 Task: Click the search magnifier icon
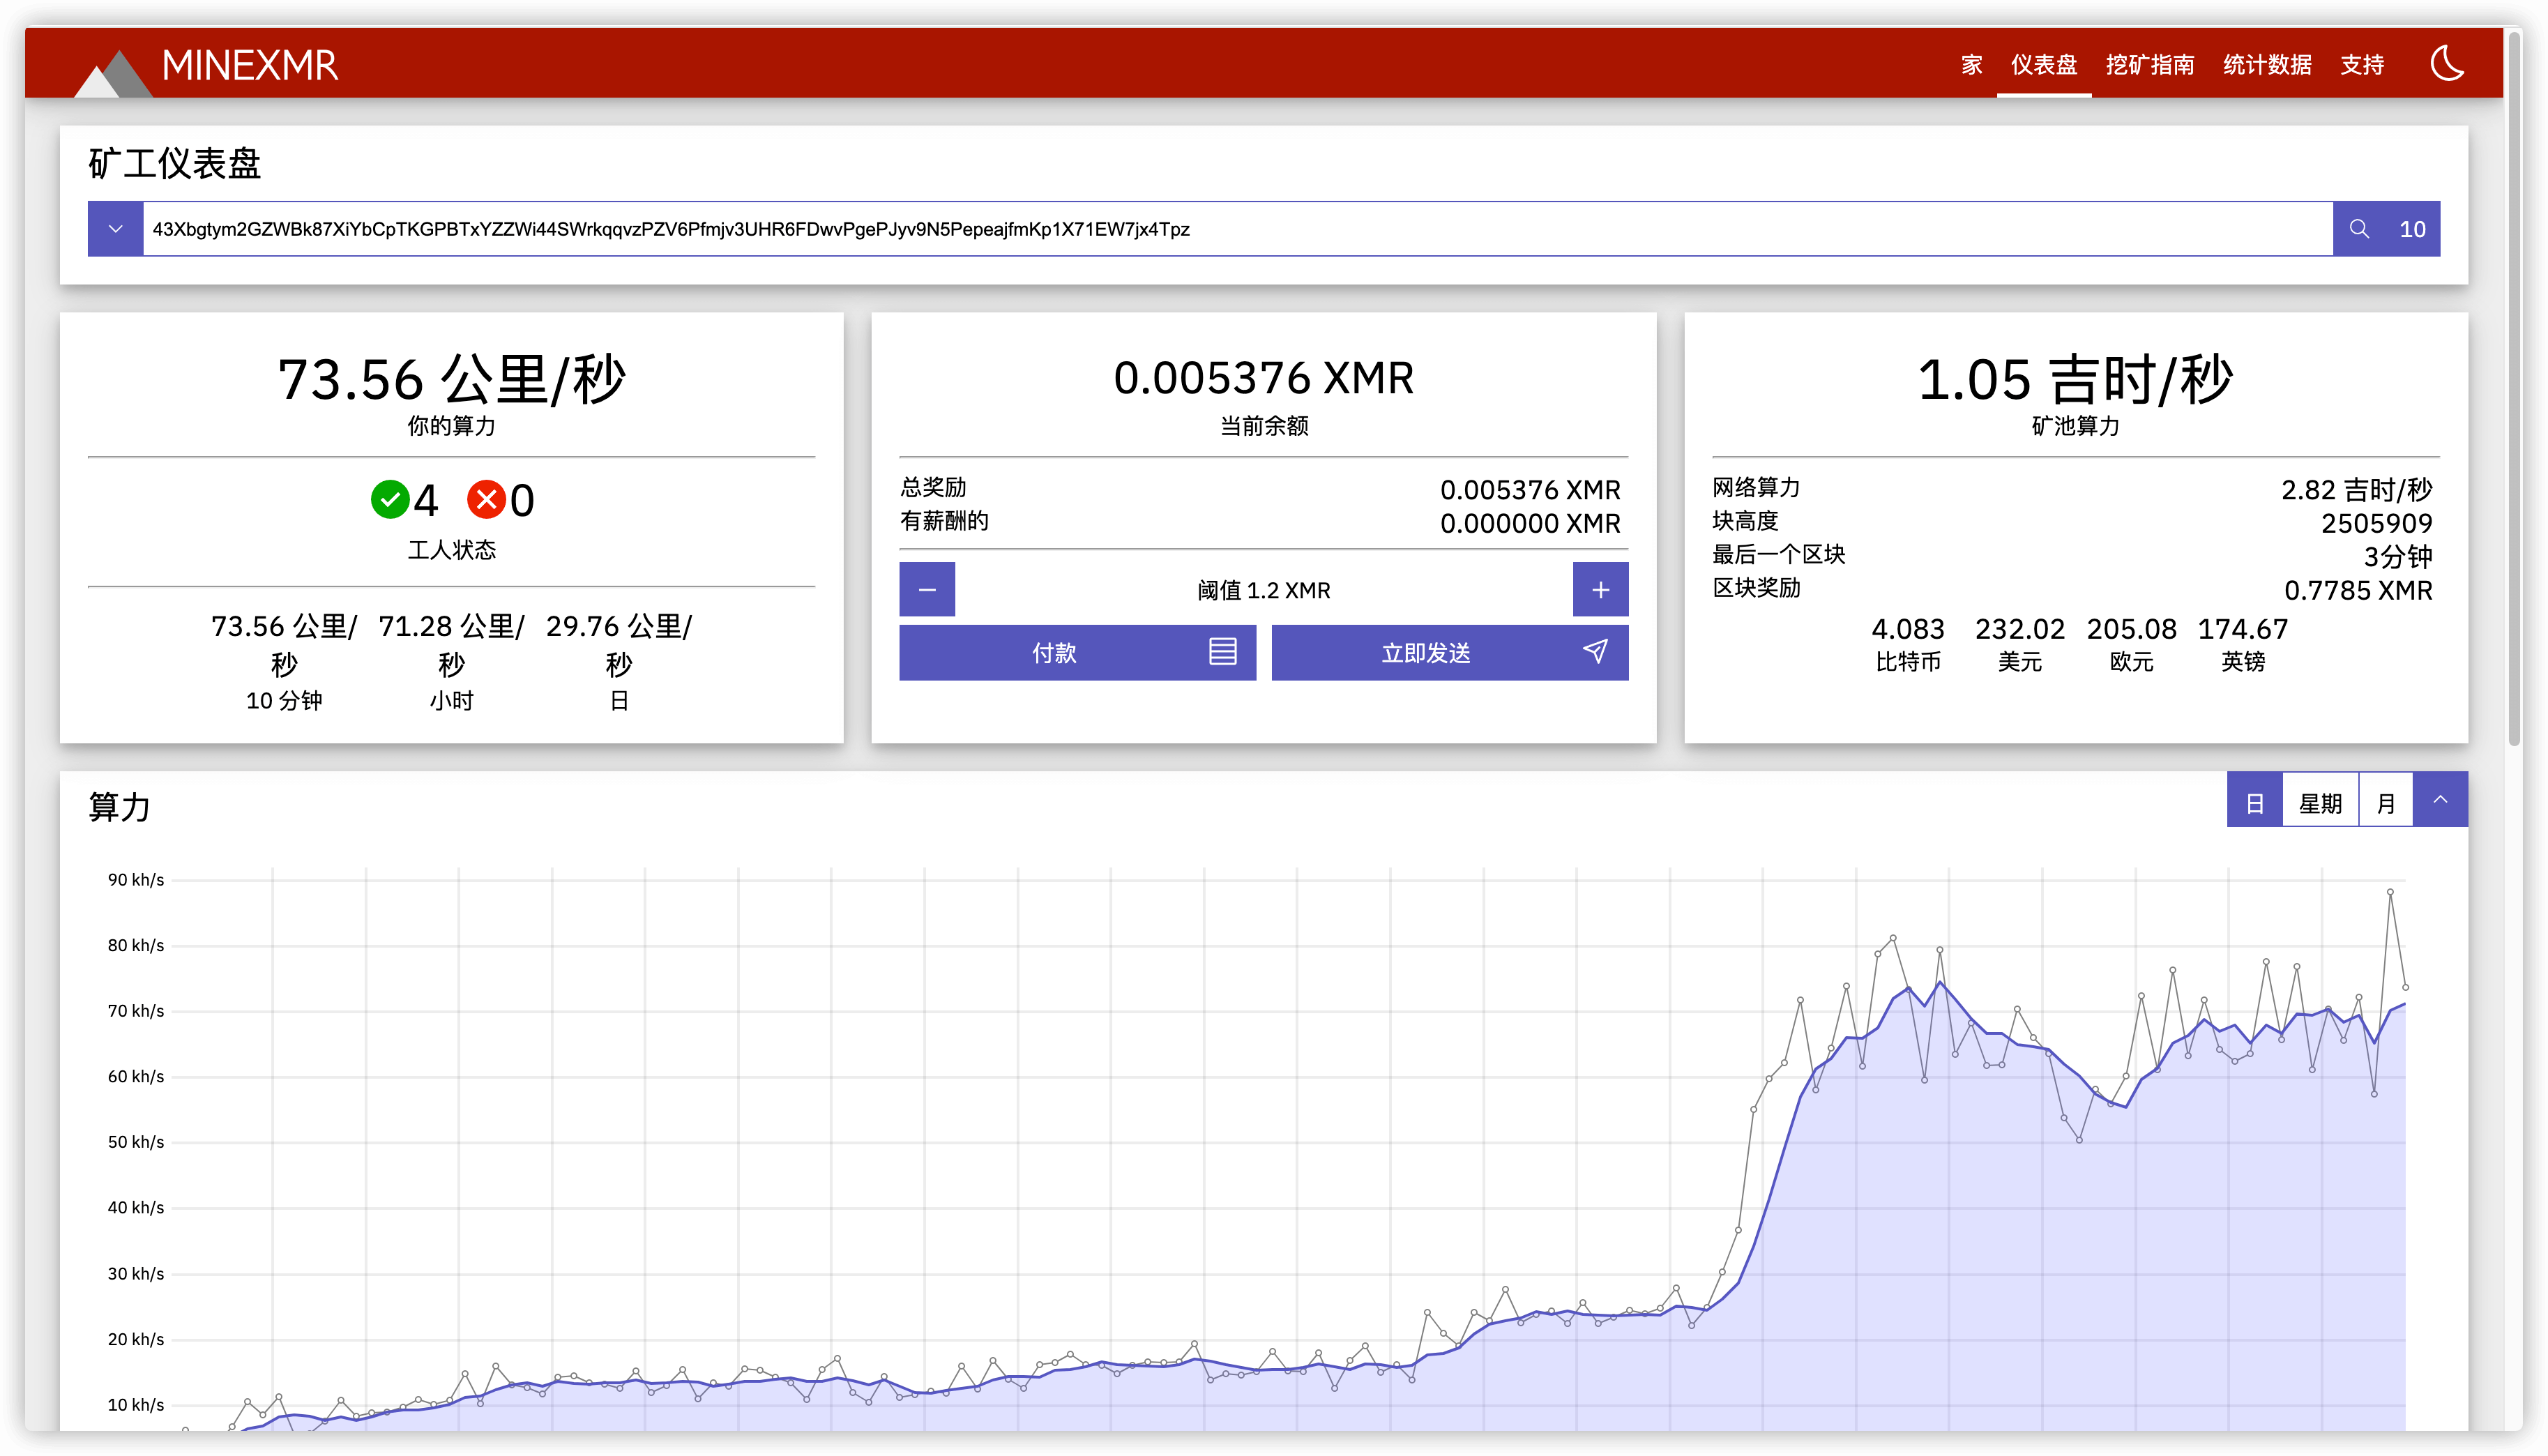coord(2359,229)
